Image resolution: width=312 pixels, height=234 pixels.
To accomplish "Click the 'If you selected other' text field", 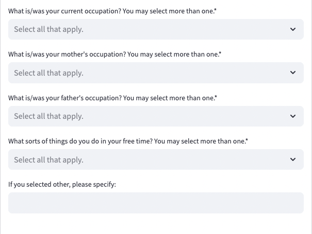I will coord(156,203).
